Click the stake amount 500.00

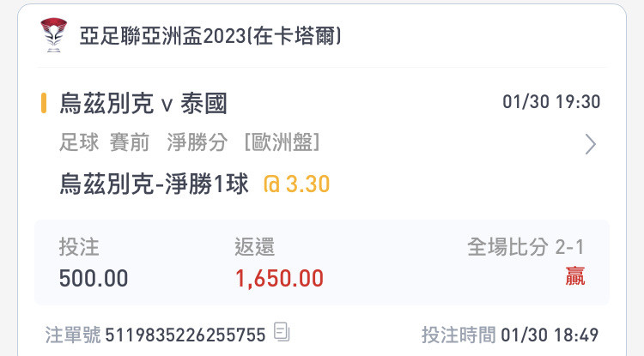point(94,279)
